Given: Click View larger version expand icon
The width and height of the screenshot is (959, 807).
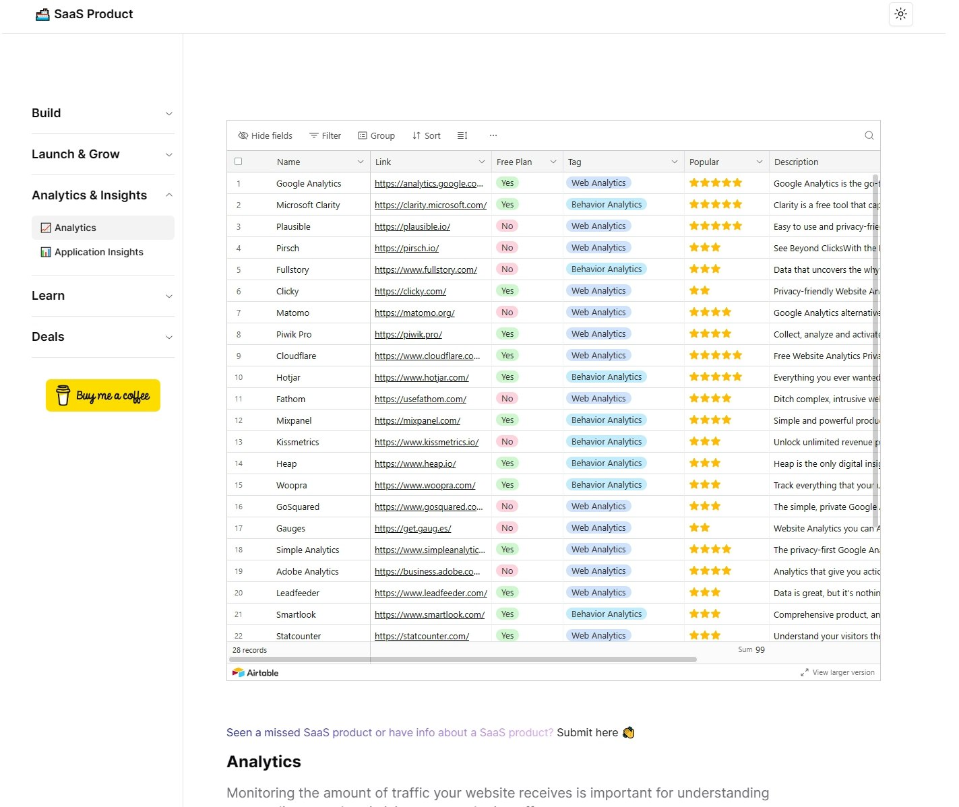Looking at the screenshot, I should coord(804,672).
